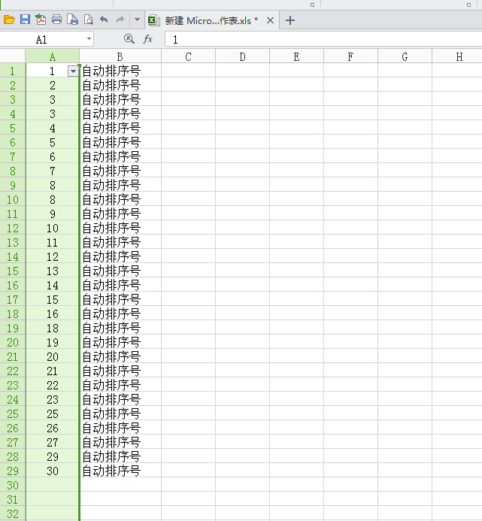Click 自动排序号 in row 29
The height and width of the screenshot is (521, 482).
(x=111, y=471)
